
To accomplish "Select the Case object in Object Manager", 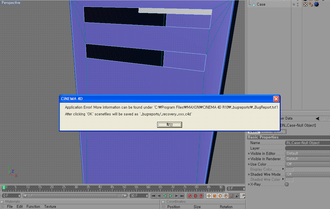I will 261,5.
